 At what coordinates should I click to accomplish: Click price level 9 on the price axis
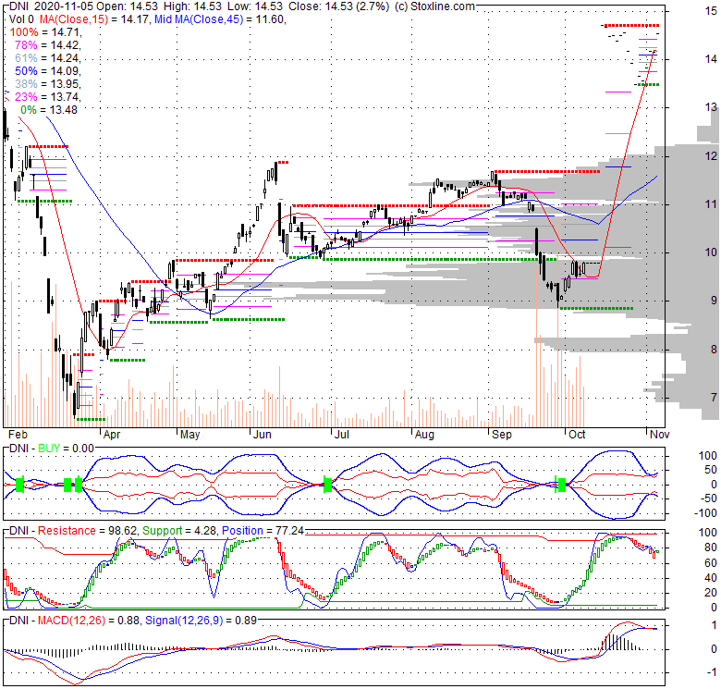click(x=714, y=301)
